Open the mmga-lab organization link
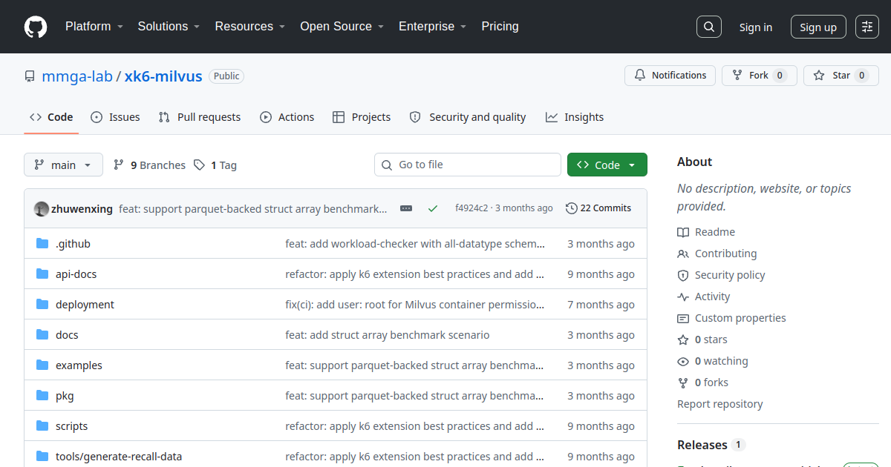 pyautogui.click(x=77, y=76)
